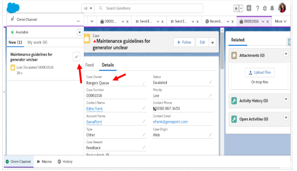
Task: Minimize the Omni-Channel widget
Action: 78,21
